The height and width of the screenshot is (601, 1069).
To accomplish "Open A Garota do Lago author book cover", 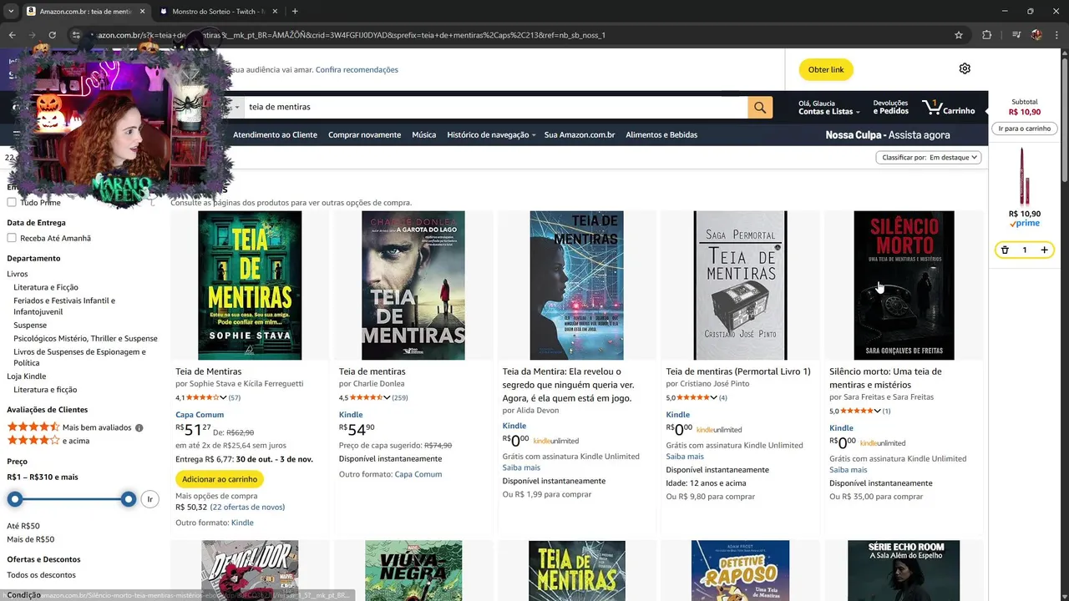I will click(413, 285).
